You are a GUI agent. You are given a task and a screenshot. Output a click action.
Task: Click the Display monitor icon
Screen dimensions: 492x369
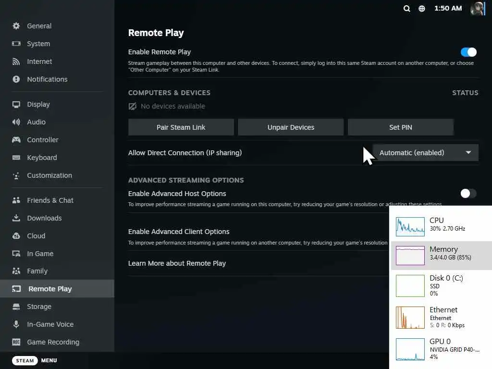(x=16, y=104)
